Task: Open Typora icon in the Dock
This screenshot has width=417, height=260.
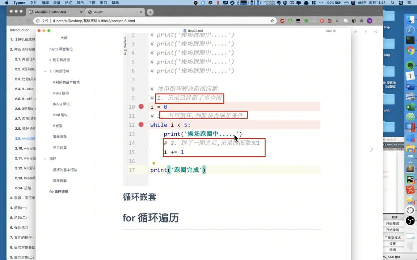Action: click(410, 76)
